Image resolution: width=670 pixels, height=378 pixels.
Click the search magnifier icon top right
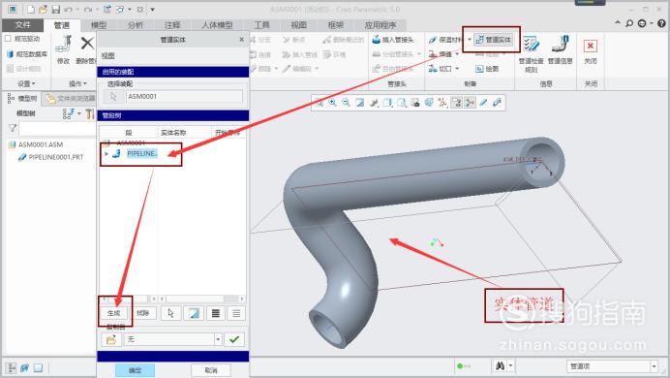[x=629, y=23]
